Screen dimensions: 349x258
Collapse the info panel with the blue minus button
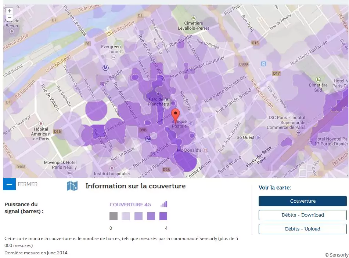tap(9, 184)
